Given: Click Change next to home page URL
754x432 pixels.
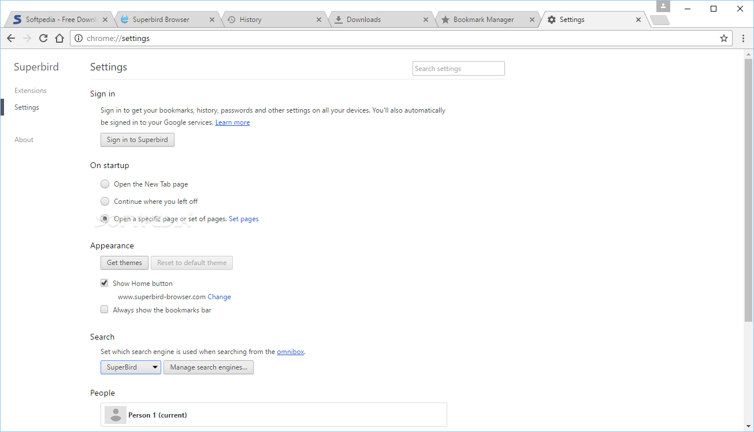Looking at the screenshot, I should tap(220, 297).
